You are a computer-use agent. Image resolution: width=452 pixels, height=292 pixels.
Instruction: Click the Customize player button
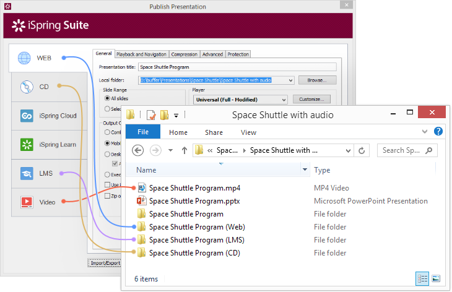coord(311,100)
